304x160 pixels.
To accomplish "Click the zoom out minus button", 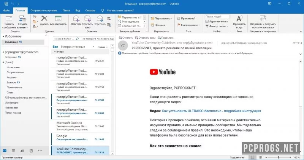I will click(x=266, y=157).
